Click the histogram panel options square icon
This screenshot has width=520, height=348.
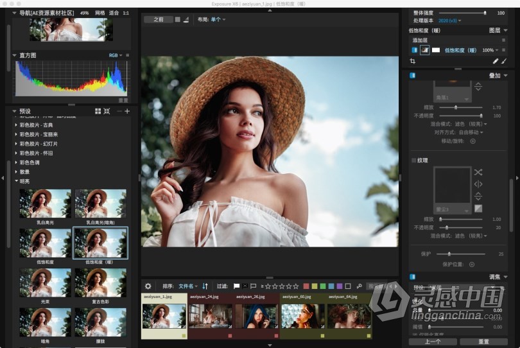(127, 55)
